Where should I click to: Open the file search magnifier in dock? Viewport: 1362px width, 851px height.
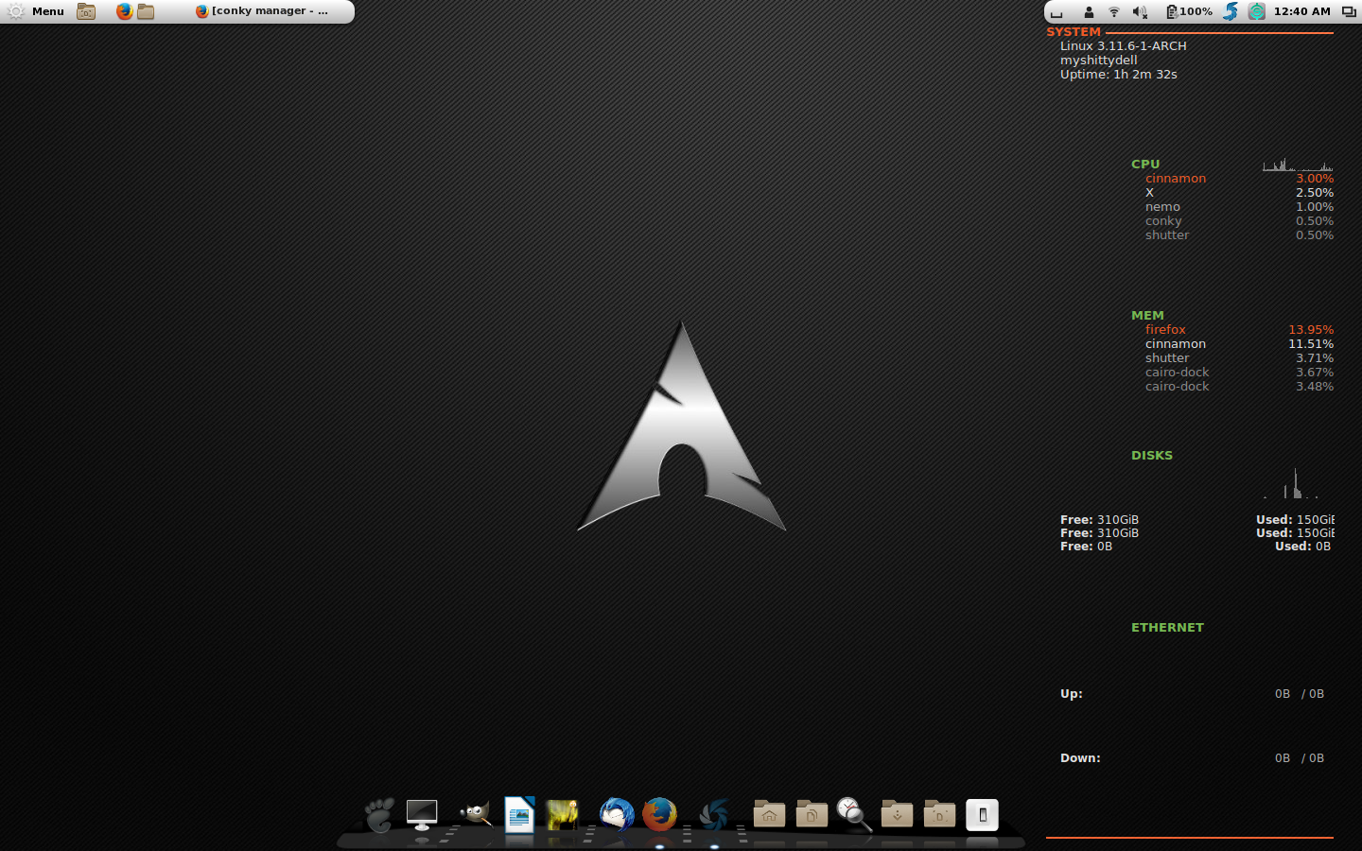tap(854, 814)
